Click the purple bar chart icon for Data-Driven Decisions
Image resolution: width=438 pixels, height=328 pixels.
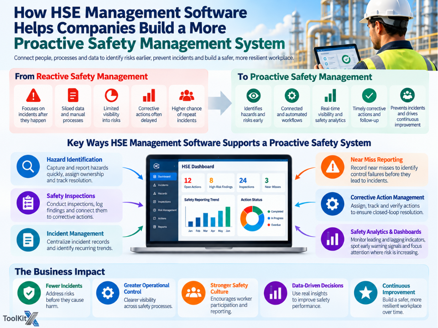pos(275,293)
